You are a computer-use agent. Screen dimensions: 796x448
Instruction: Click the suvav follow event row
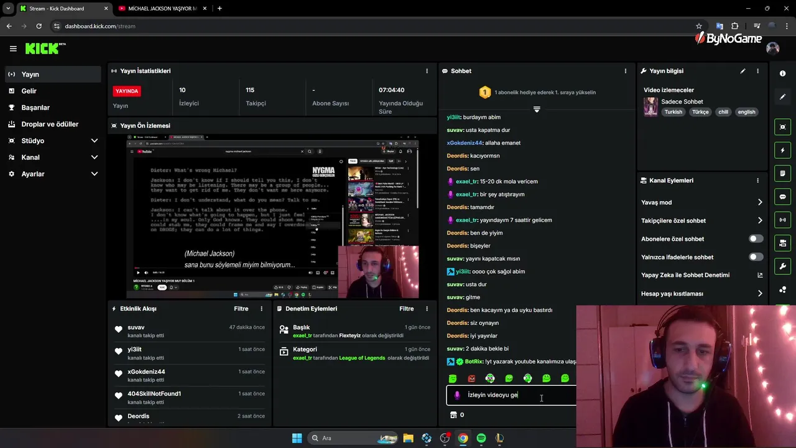[190, 331]
